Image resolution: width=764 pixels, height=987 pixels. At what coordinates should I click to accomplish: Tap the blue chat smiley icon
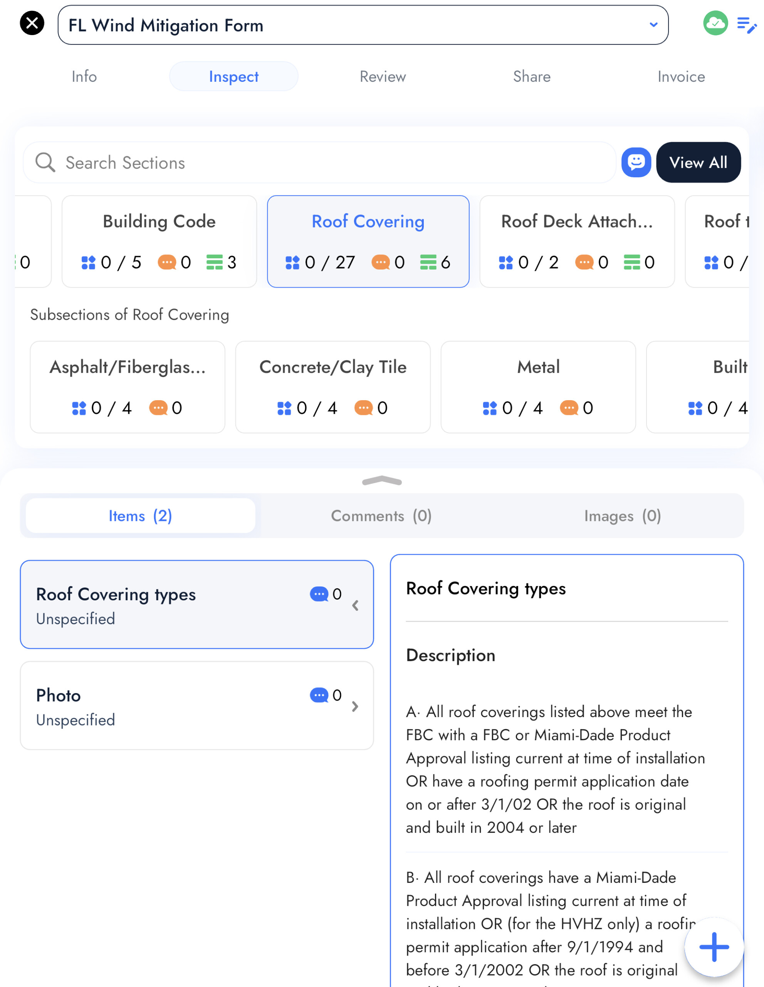636,162
